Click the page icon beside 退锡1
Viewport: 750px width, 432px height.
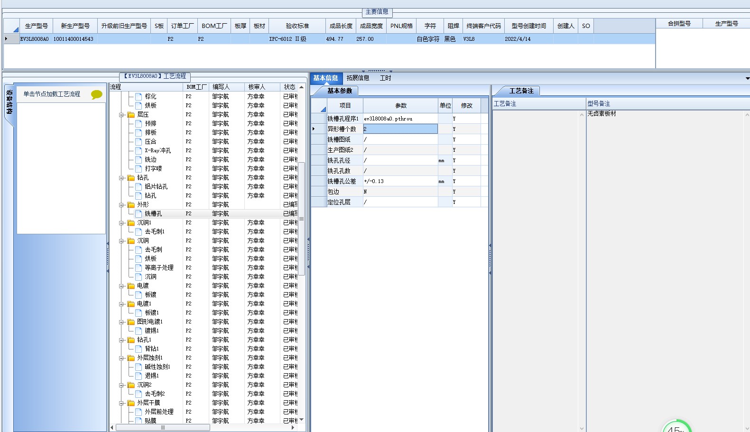[x=139, y=376]
